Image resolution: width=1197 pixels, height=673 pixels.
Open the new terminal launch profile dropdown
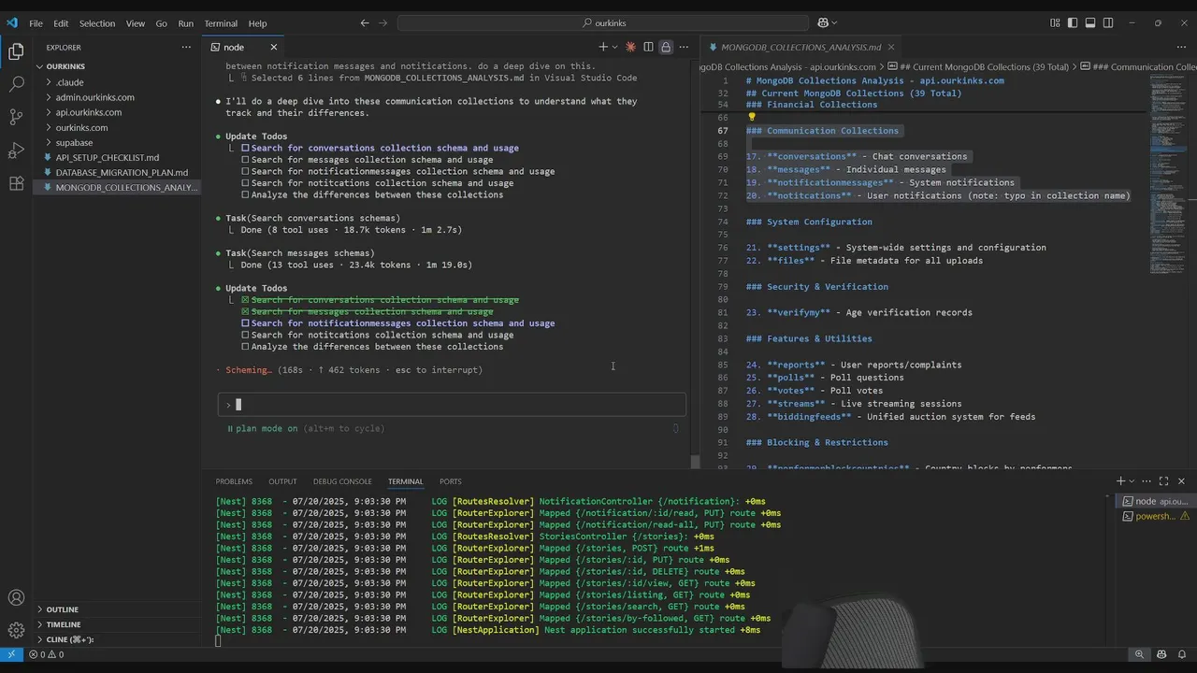click(1132, 481)
